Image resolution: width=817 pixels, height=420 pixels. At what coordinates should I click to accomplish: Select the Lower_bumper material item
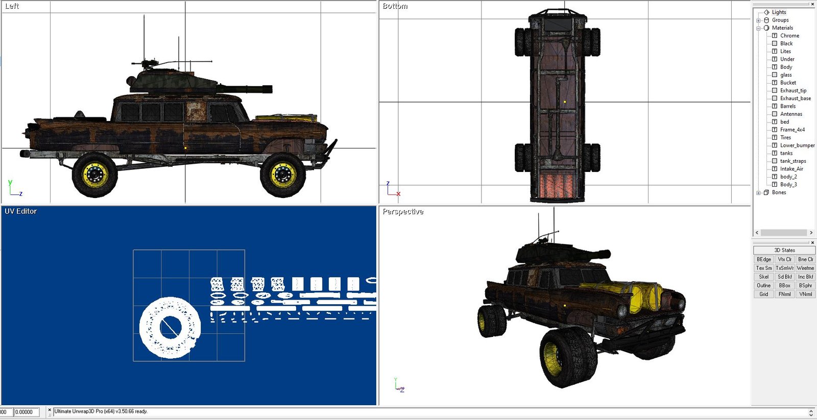coord(797,145)
